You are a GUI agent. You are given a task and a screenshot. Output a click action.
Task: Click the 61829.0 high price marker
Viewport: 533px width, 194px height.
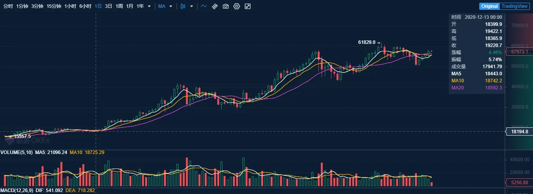tap(367, 42)
